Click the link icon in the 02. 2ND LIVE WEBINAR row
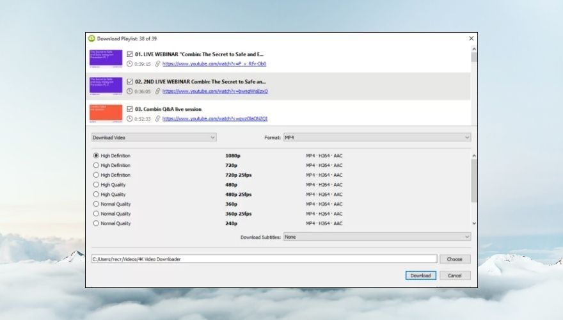Screen dimensions: 563x320 (157, 92)
